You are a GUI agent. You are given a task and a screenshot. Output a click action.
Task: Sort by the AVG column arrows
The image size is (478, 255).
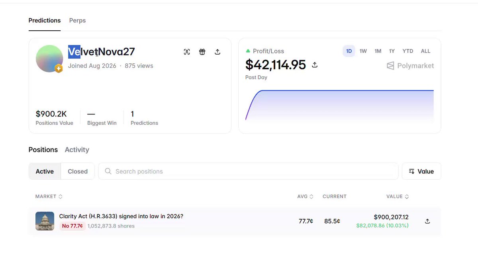pyautogui.click(x=311, y=196)
